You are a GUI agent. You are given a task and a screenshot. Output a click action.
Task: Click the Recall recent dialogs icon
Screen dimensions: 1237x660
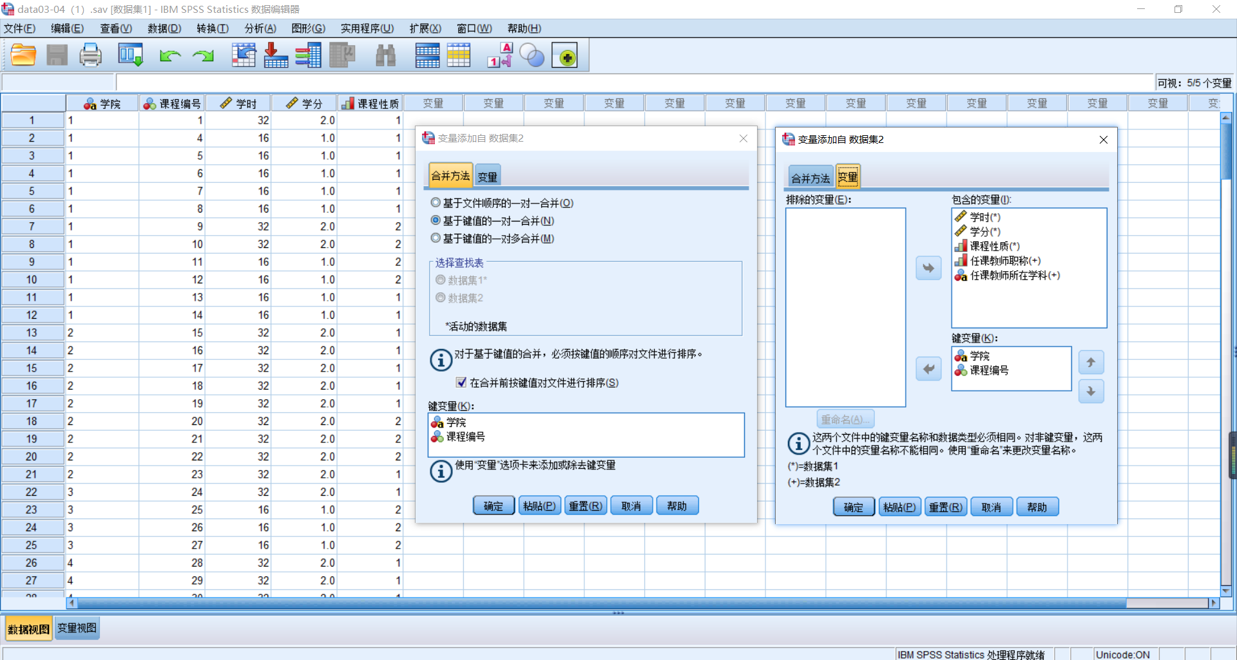[x=130, y=55]
